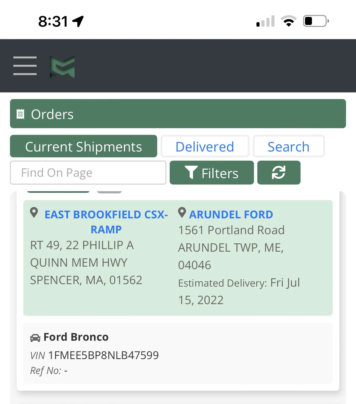Tap the green M logo

coord(62,67)
